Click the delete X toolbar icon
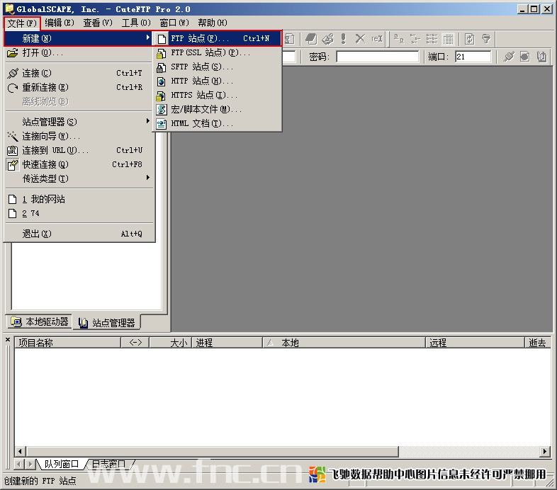557x490 pixels. (360, 39)
